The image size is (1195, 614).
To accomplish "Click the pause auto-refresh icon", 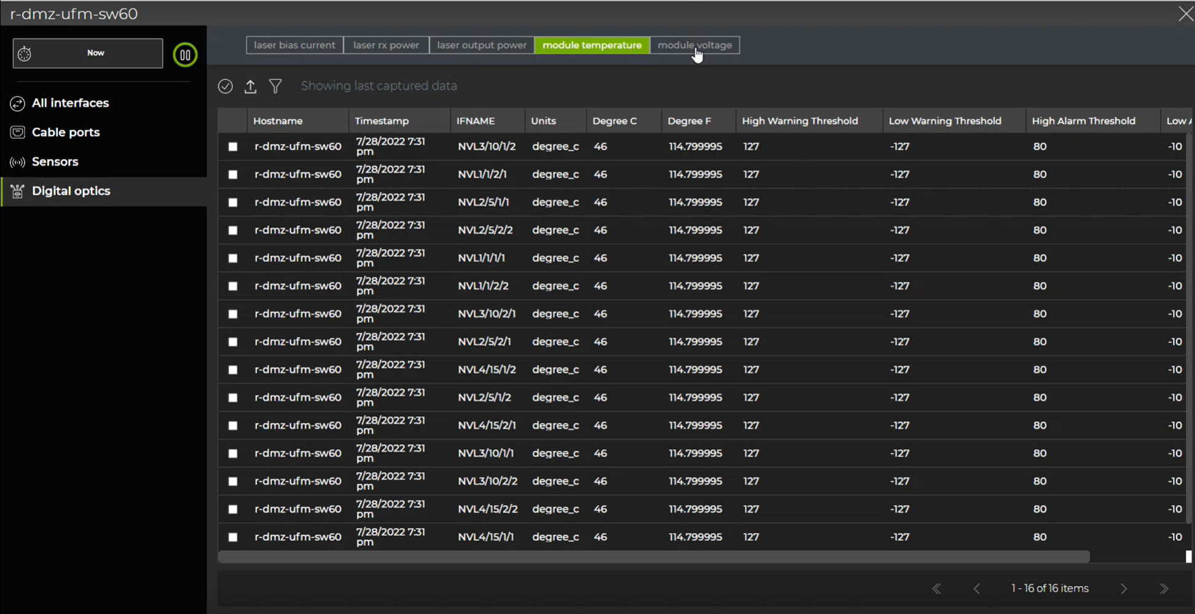I will [185, 55].
